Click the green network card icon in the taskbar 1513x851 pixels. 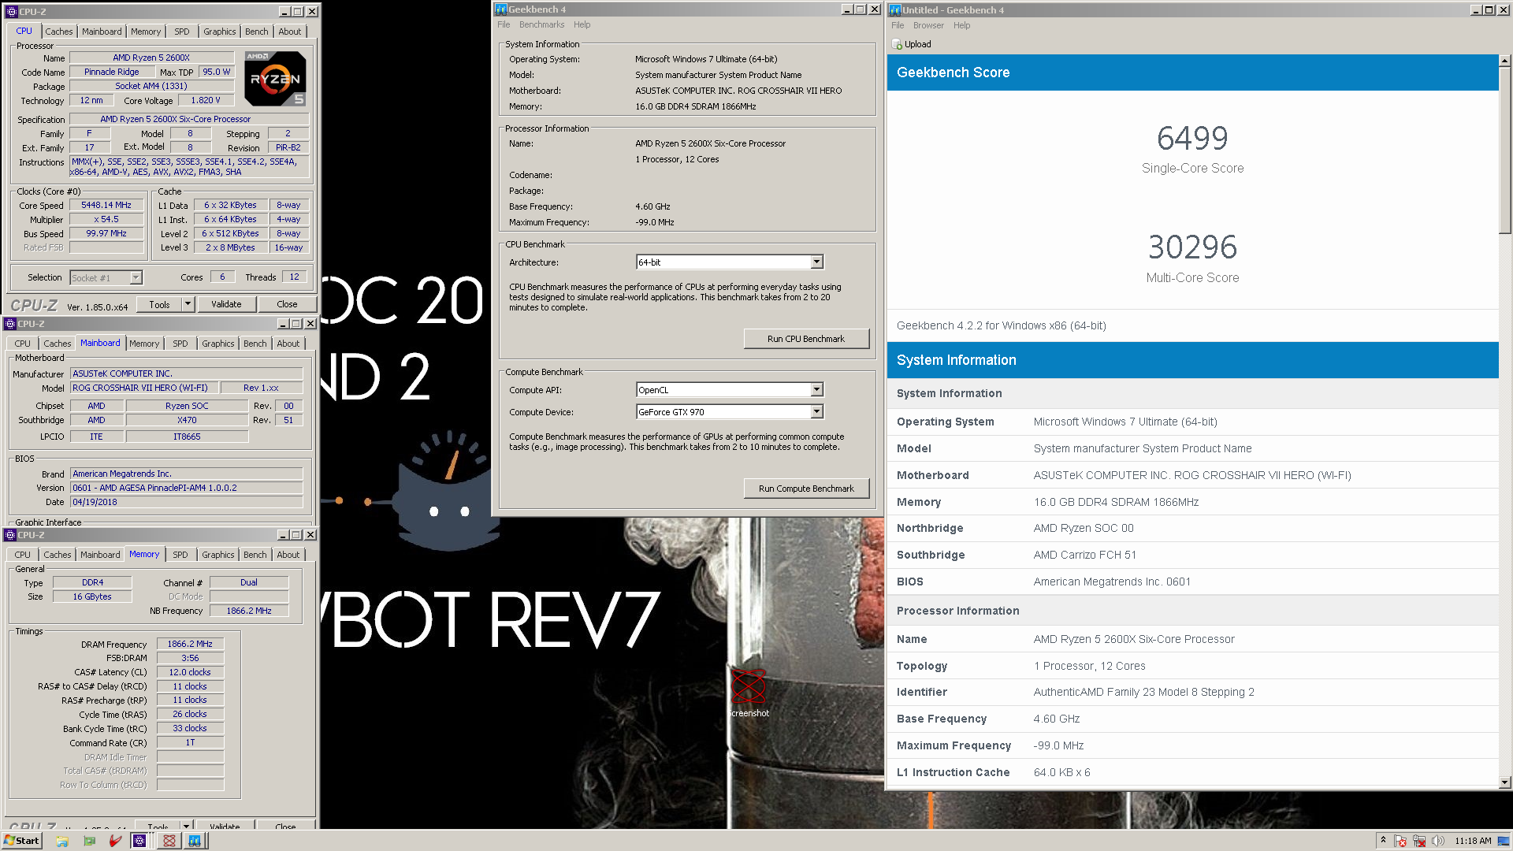(89, 841)
